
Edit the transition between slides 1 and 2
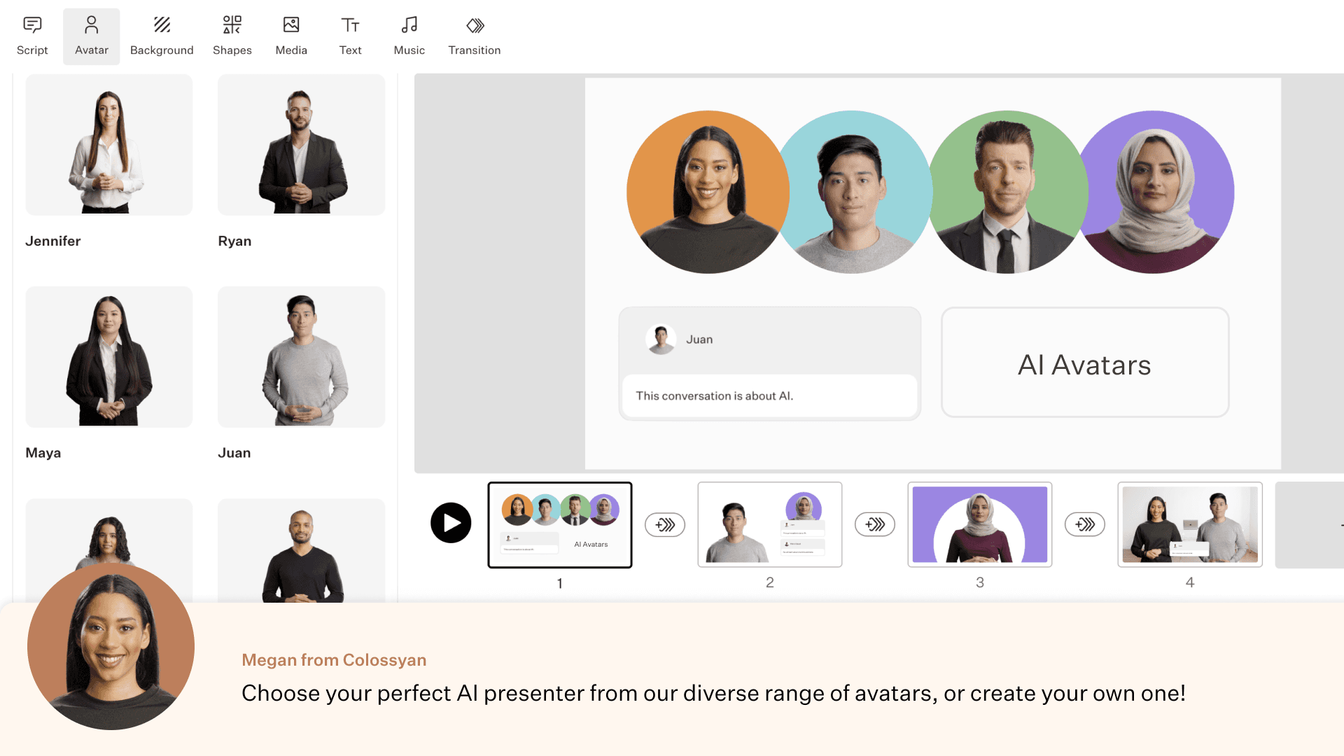click(664, 524)
